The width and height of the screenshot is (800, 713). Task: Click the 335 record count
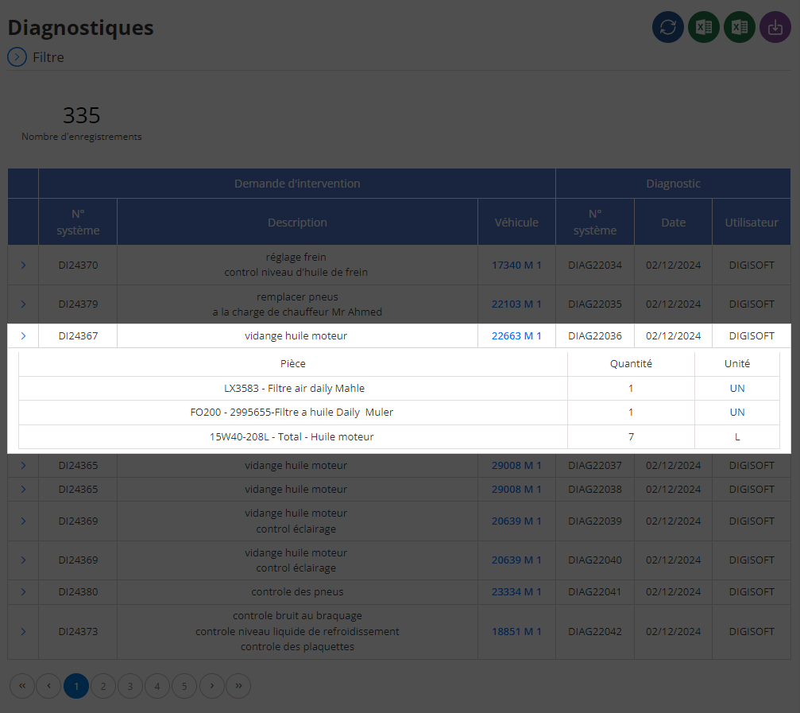pos(82,115)
